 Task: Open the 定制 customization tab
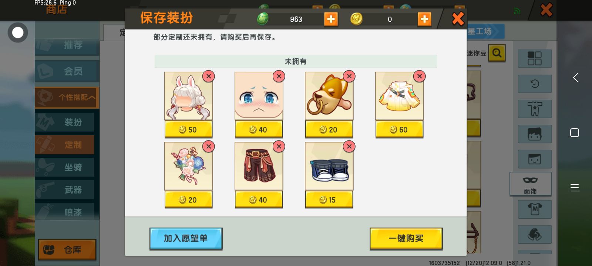[65, 144]
